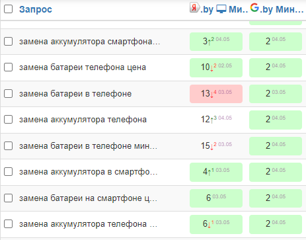Click Yandex position 10 cell dated 02.05

(216, 67)
